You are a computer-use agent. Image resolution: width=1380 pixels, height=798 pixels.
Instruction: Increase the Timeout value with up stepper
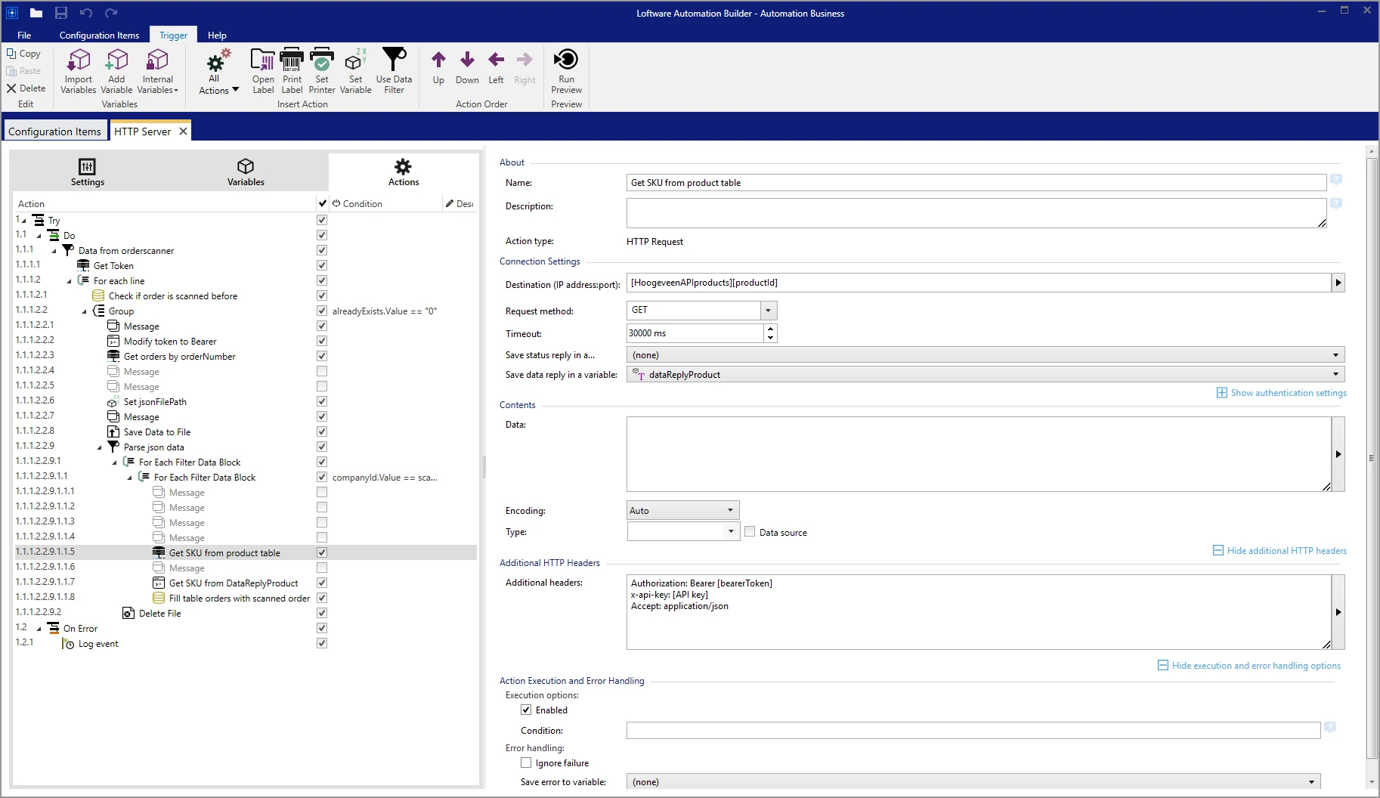point(770,329)
